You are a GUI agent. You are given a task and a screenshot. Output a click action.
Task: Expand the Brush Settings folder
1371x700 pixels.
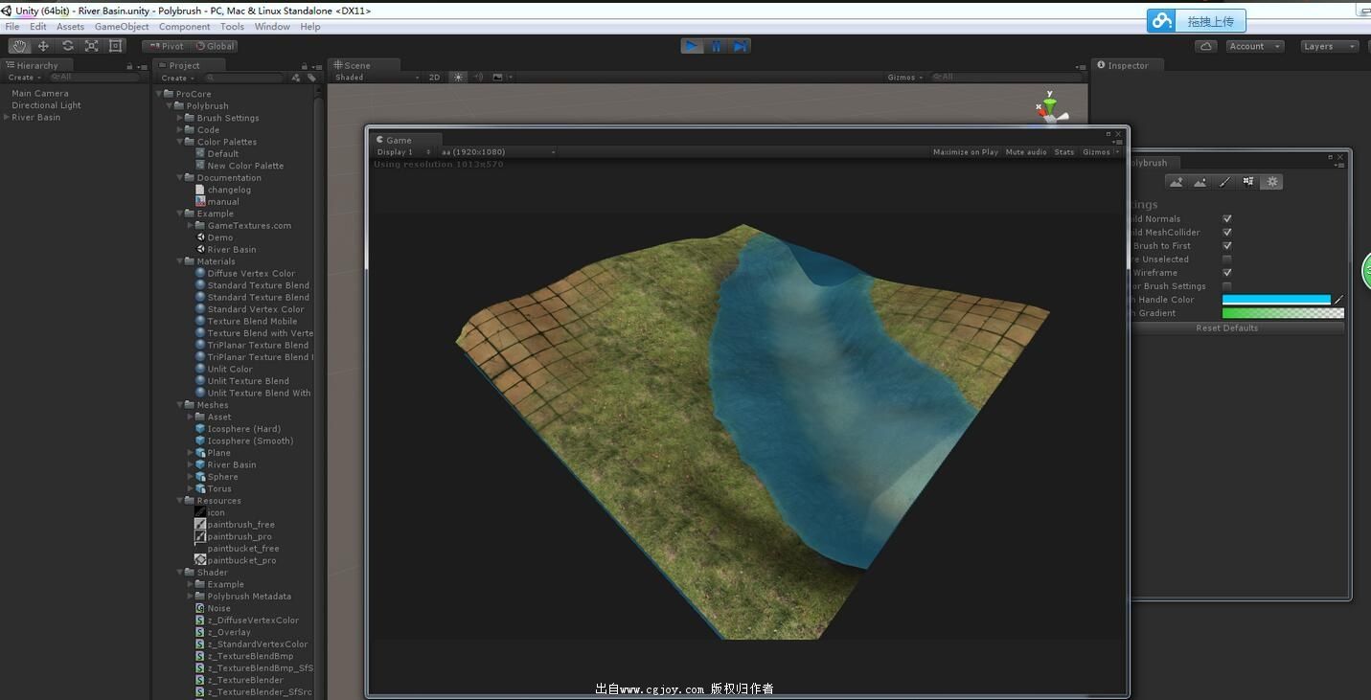click(x=179, y=118)
